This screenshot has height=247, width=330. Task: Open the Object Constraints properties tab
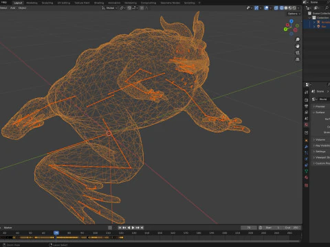coord(307,165)
